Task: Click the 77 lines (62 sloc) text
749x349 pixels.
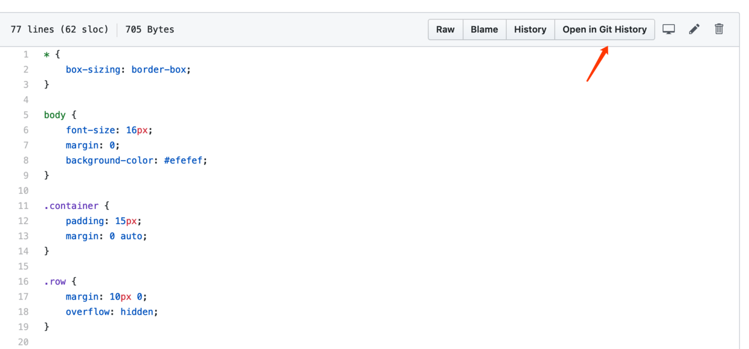Action: 59,29
